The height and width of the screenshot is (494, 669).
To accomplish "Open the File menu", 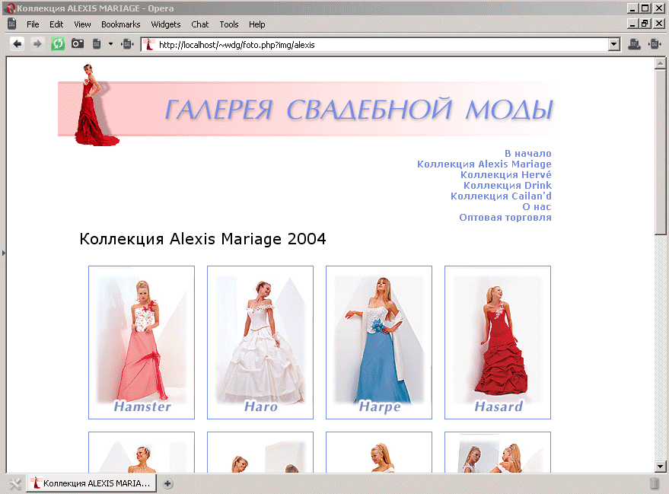I will click(x=33, y=24).
